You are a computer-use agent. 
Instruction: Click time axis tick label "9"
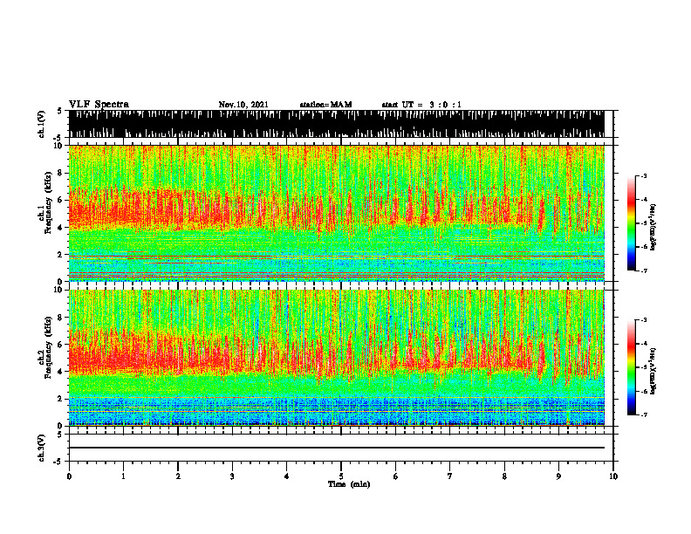click(x=558, y=476)
